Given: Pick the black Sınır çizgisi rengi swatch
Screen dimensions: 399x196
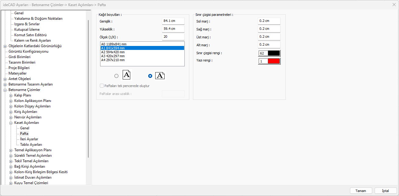Looking at the screenshot, I should [x=273, y=53].
